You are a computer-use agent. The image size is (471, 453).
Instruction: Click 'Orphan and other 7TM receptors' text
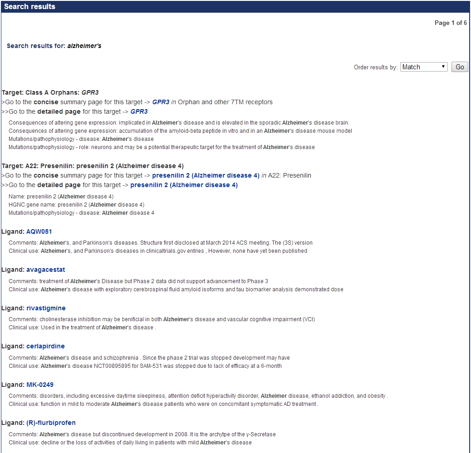(226, 102)
